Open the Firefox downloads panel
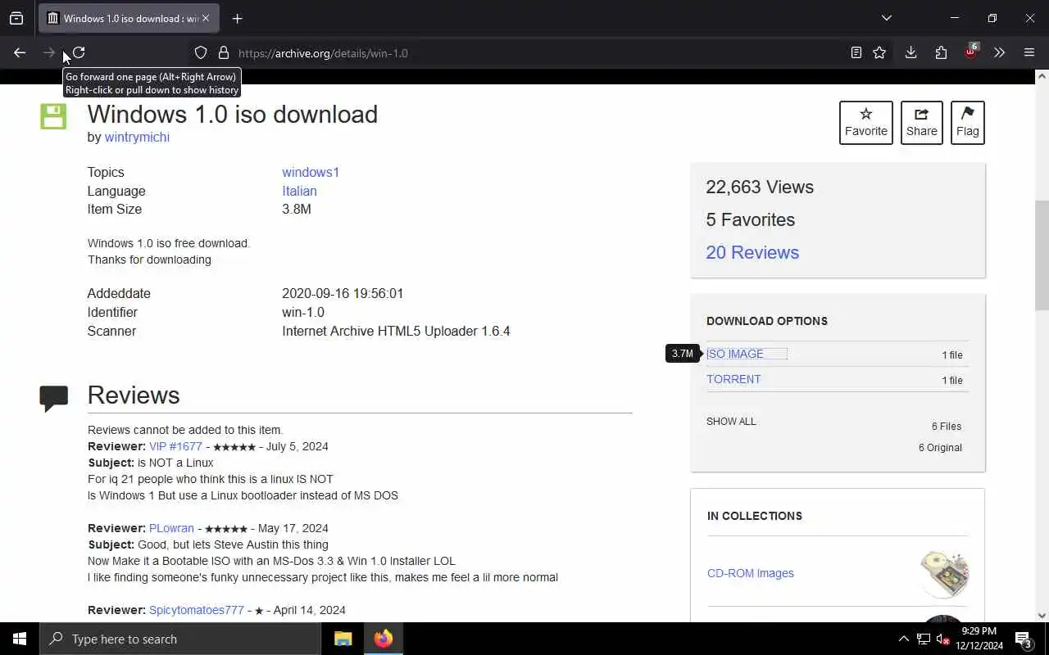The image size is (1049, 655). [910, 53]
